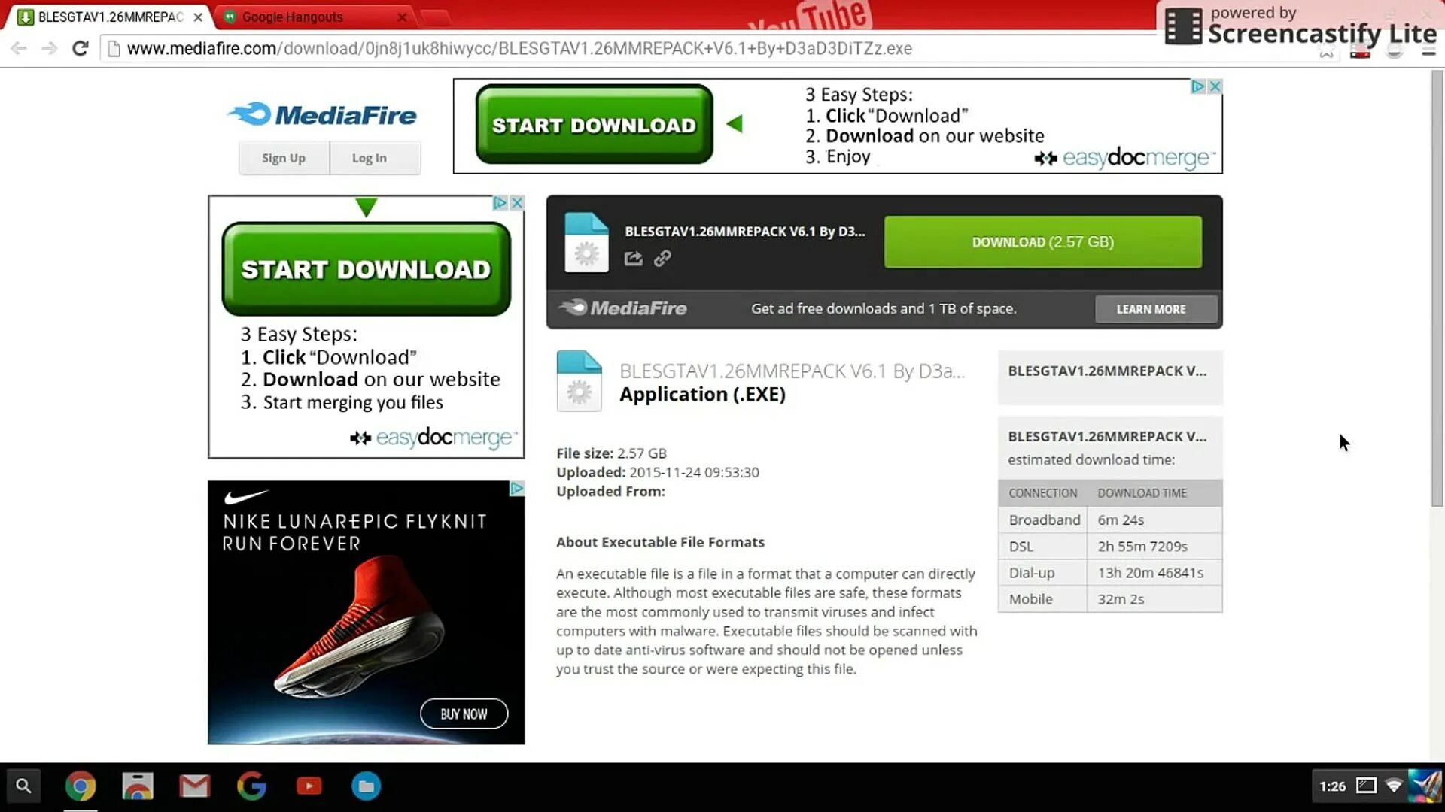This screenshot has height=812, width=1445.
Task: Click the easydocmerge logo in left ad
Action: click(434, 437)
